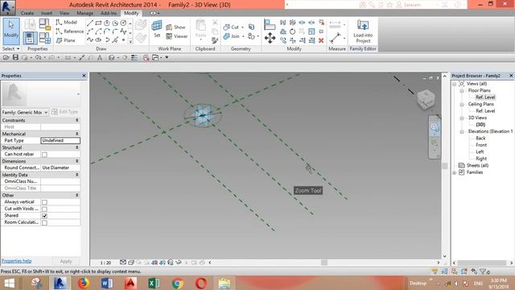Toggle the Properties palette button
The image size is (515, 290).
(30, 38)
